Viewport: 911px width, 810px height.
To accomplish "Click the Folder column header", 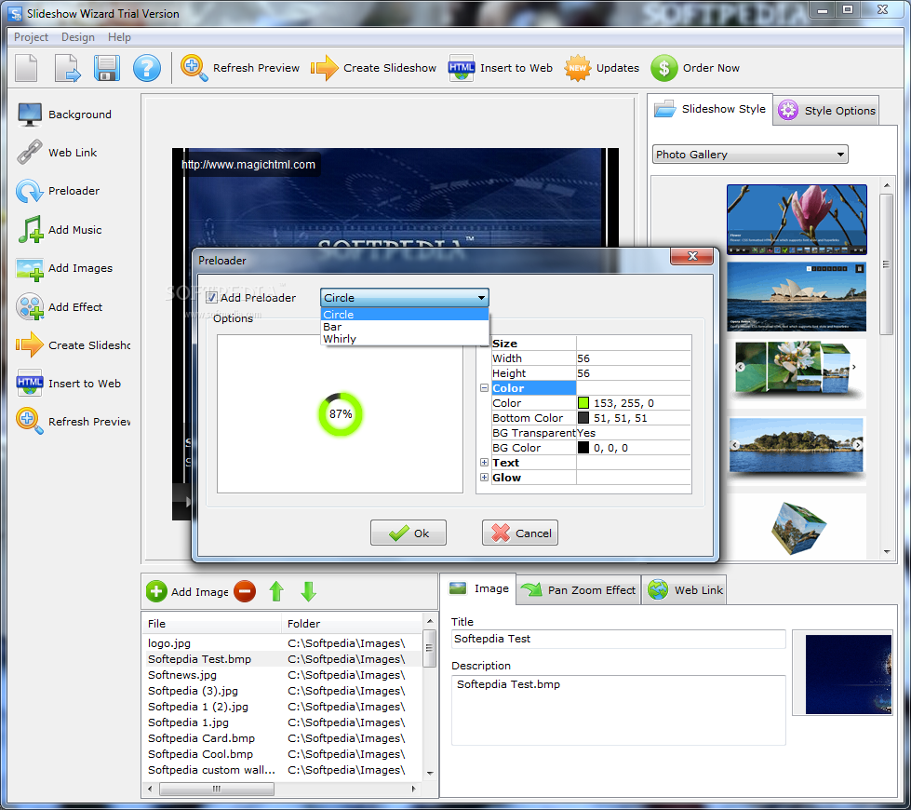I will (x=352, y=624).
